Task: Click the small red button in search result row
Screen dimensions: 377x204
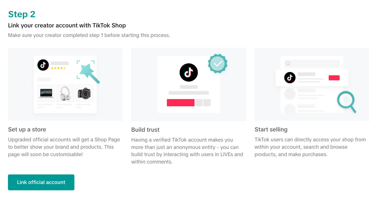Action: pyautogui.click(x=334, y=78)
